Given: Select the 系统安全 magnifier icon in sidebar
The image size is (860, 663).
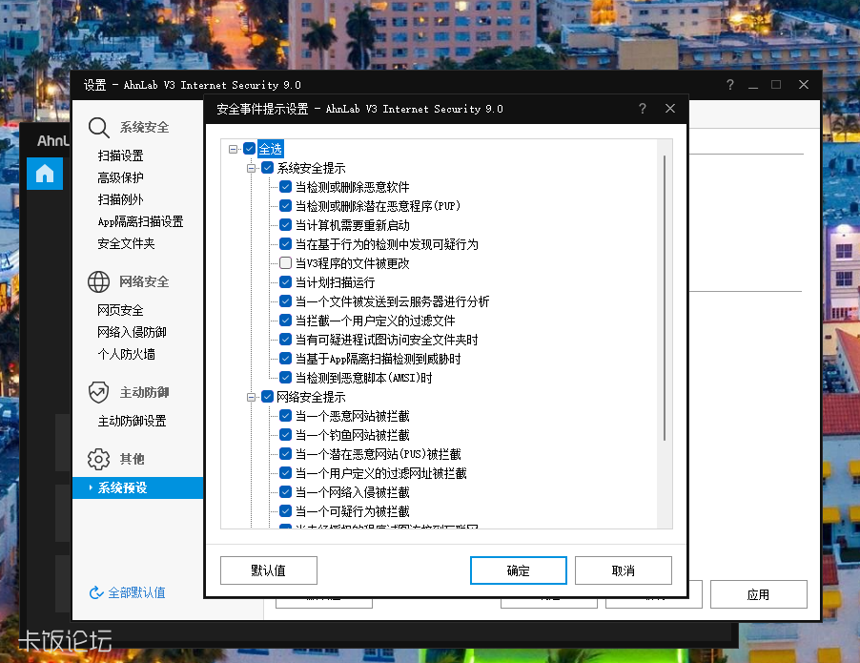Looking at the screenshot, I should coord(95,126).
